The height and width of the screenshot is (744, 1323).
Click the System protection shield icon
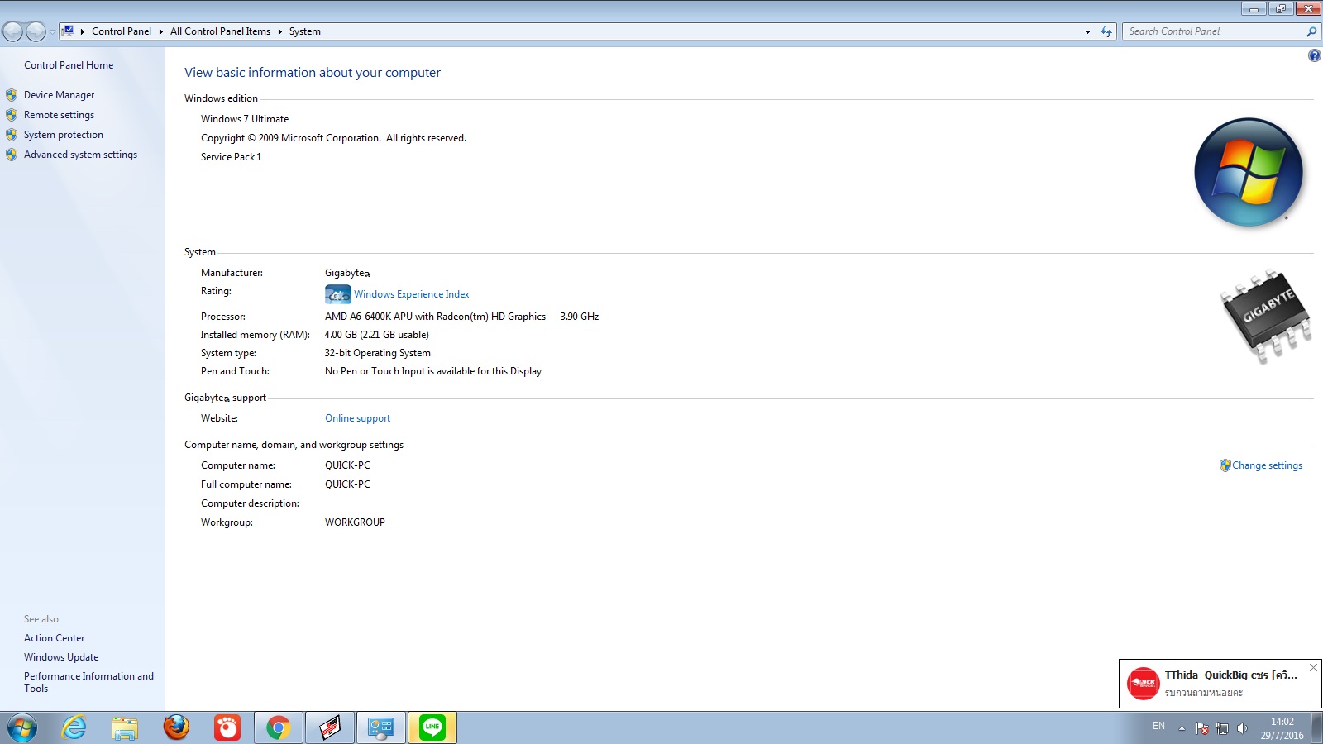[12, 135]
